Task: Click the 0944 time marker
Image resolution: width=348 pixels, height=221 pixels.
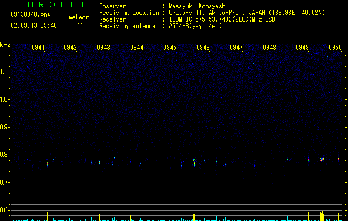Action: tap(137, 47)
